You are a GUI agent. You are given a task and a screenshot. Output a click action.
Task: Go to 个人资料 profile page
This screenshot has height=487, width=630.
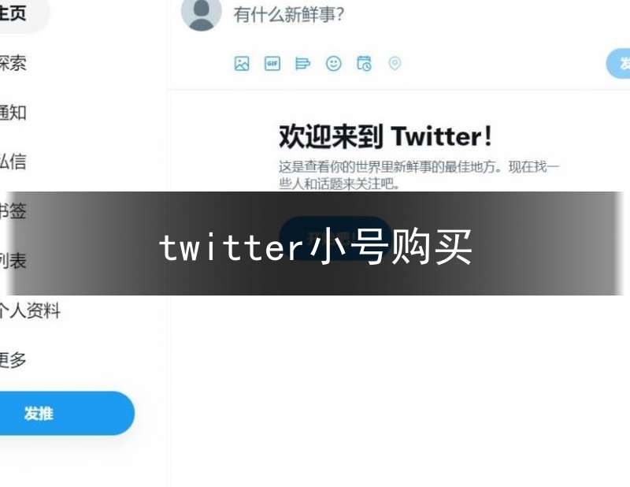(x=30, y=310)
